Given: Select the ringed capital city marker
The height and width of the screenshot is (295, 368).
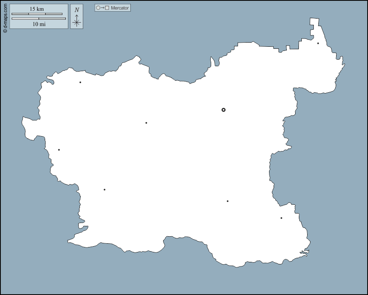Looking at the screenshot, I should [x=224, y=110].
